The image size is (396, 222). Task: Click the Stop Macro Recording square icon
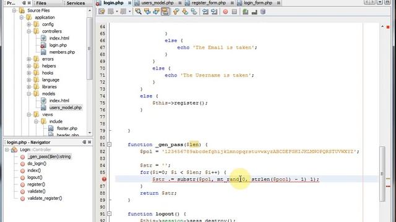[235, 12]
